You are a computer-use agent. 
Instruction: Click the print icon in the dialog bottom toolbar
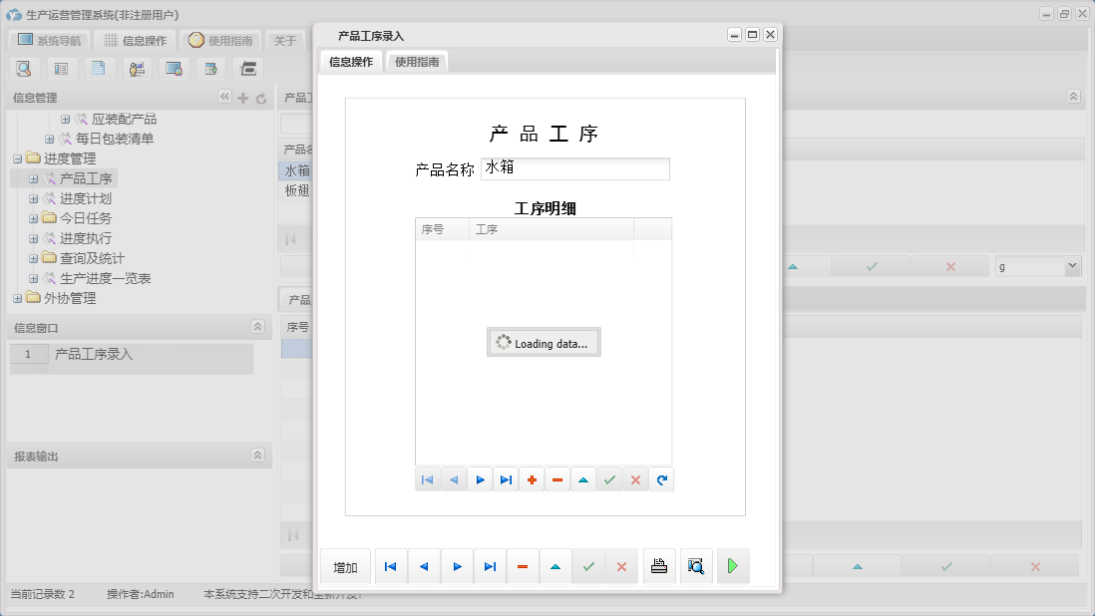[x=659, y=566]
